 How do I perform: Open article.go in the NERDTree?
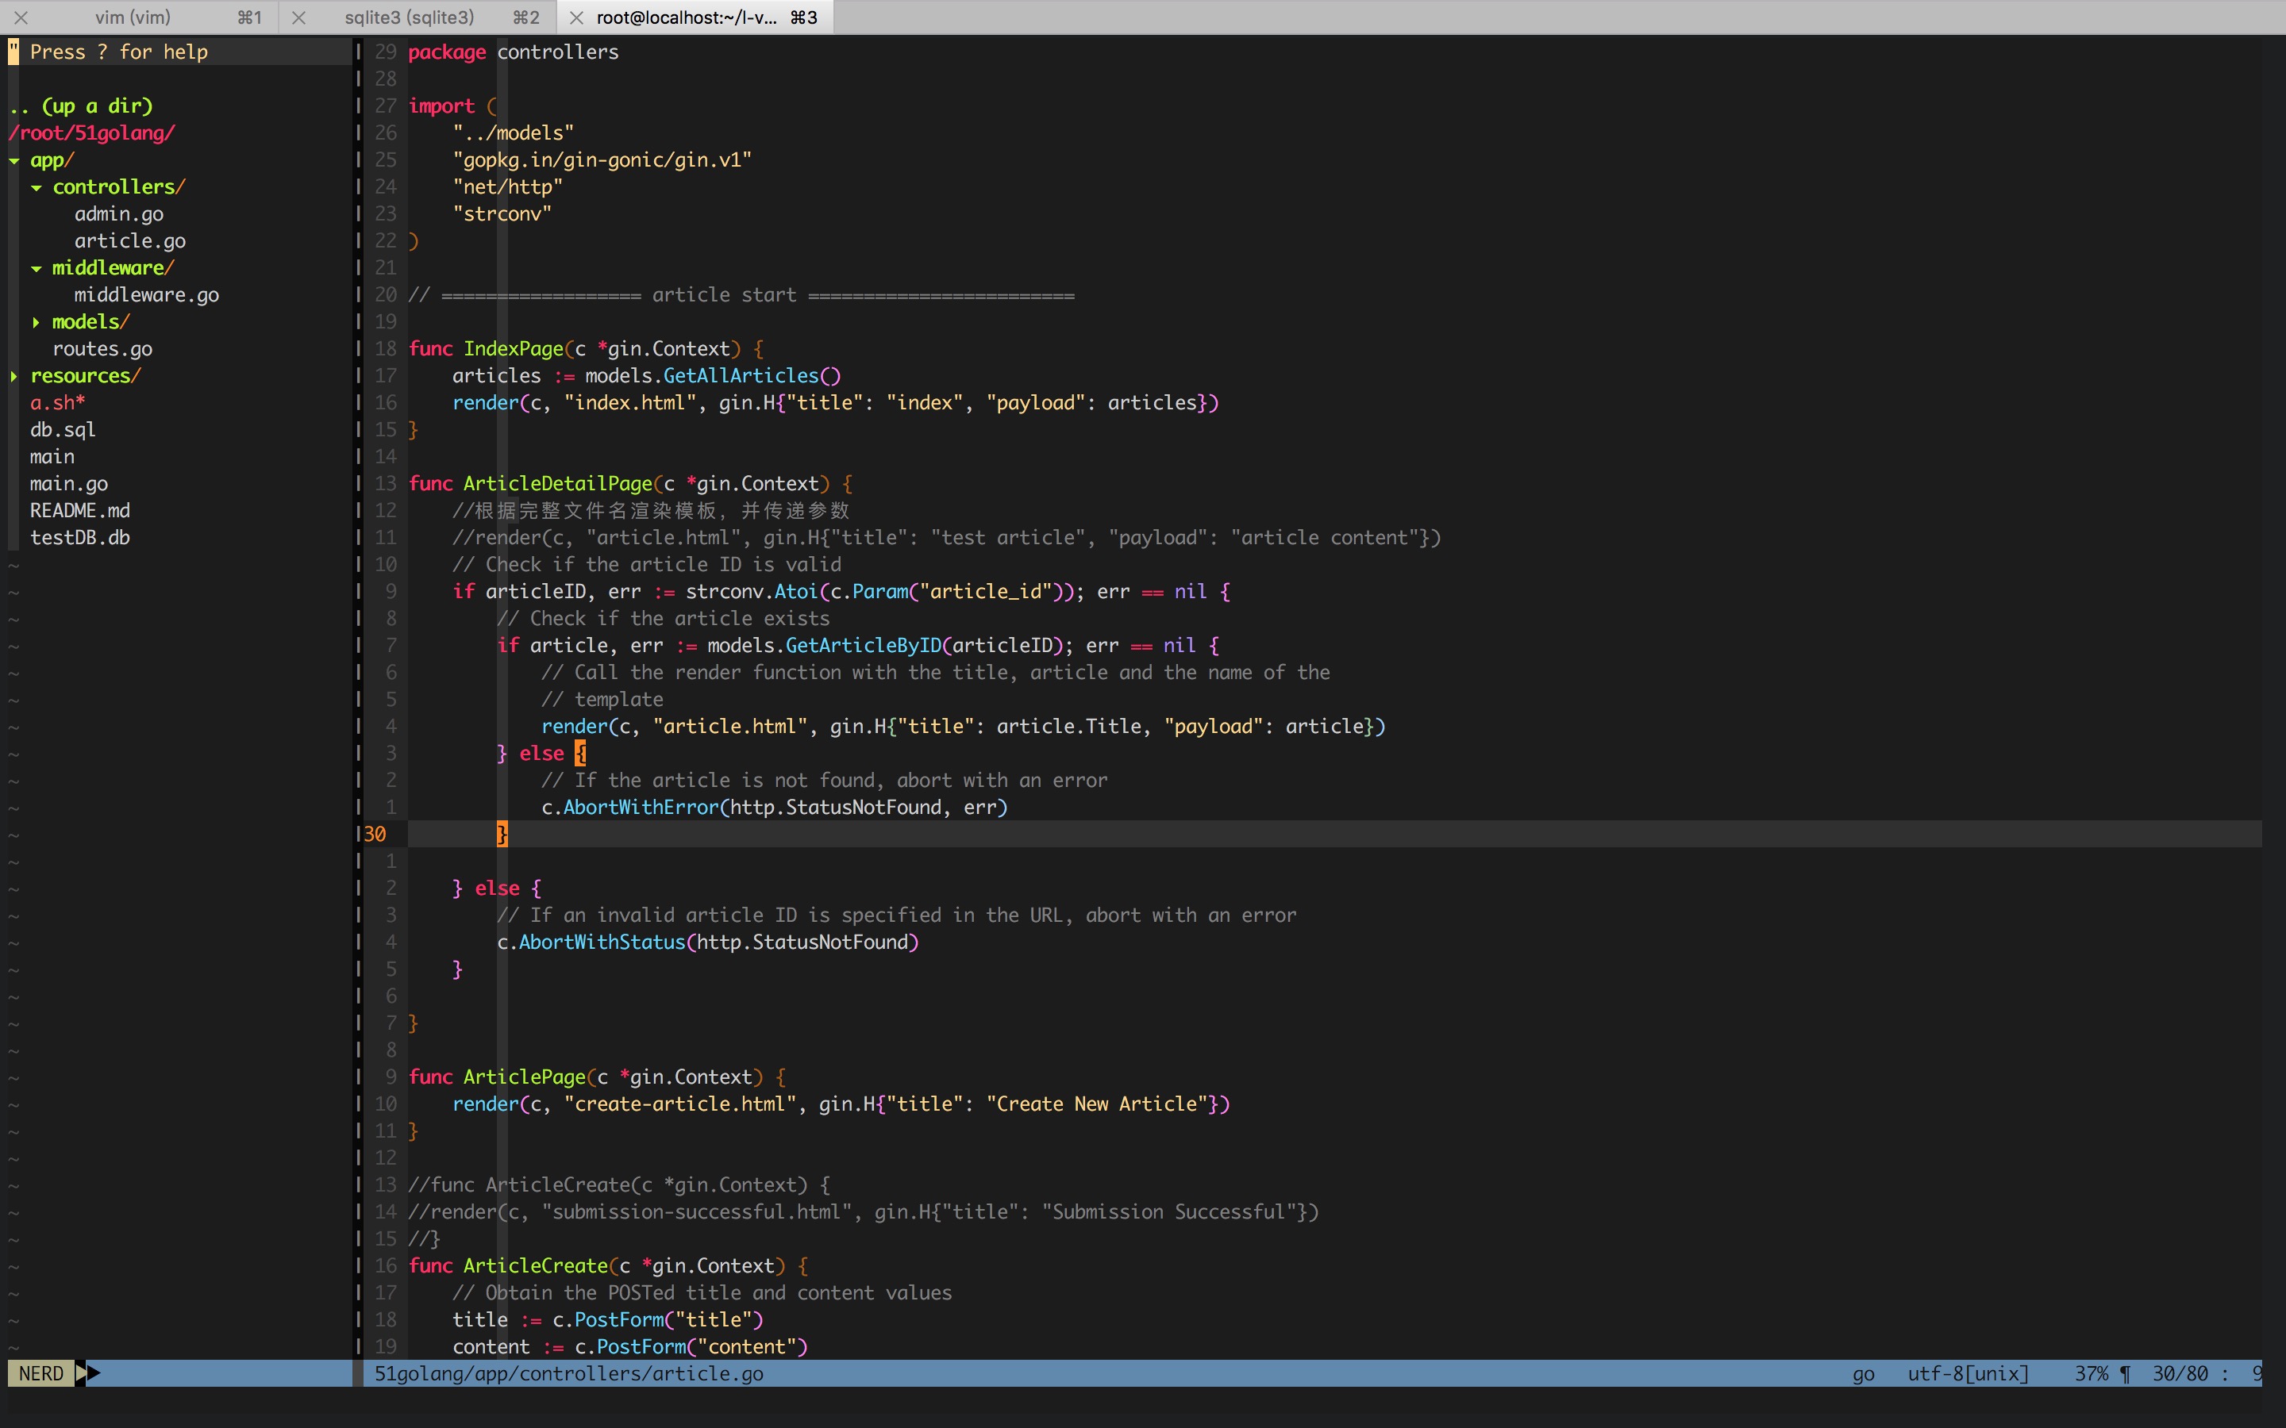(129, 241)
